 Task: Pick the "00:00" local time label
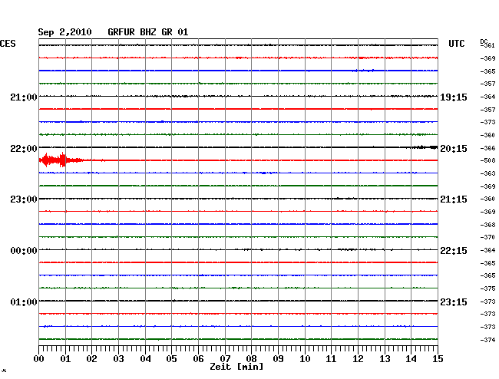click(x=24, y=251)
